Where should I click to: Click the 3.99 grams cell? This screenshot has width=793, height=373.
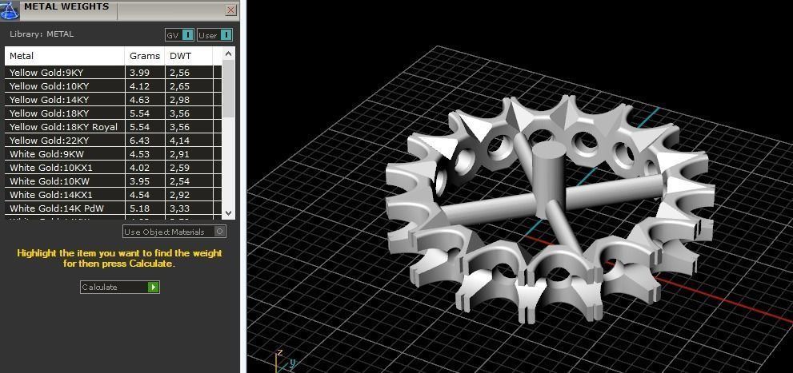point(145,73)
